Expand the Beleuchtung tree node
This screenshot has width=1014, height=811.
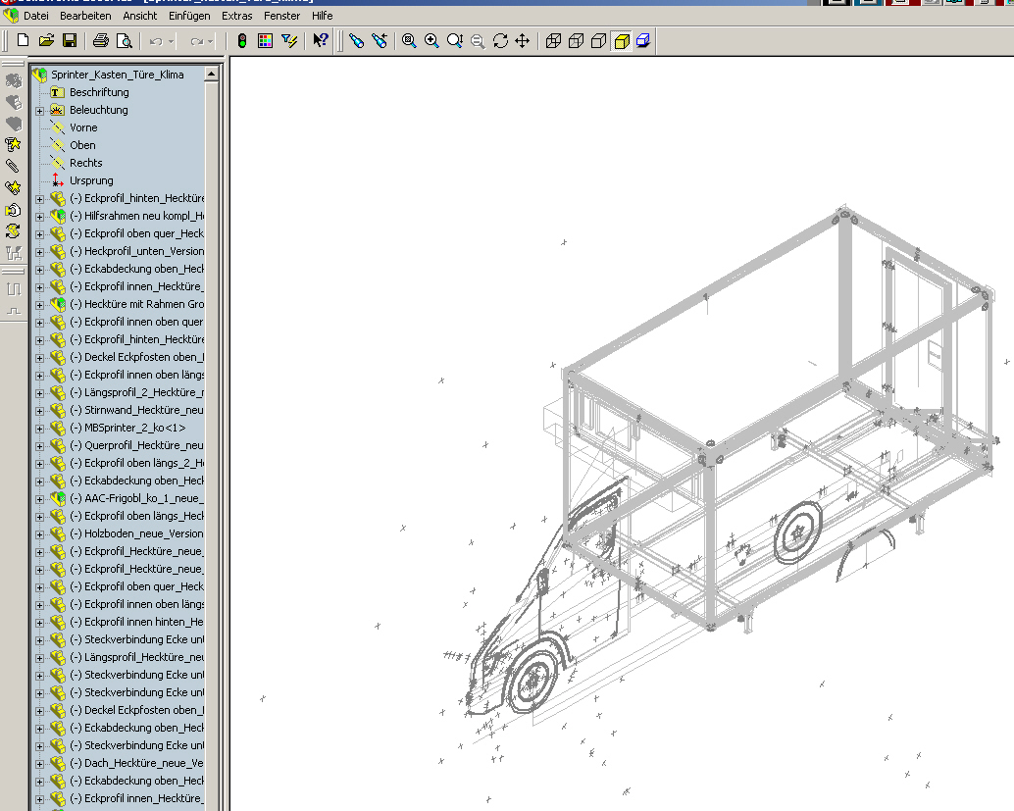(x=39, y=111)
